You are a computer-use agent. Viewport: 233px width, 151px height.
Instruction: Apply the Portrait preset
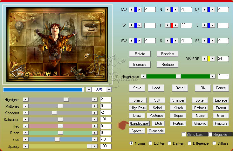(178, 123)
